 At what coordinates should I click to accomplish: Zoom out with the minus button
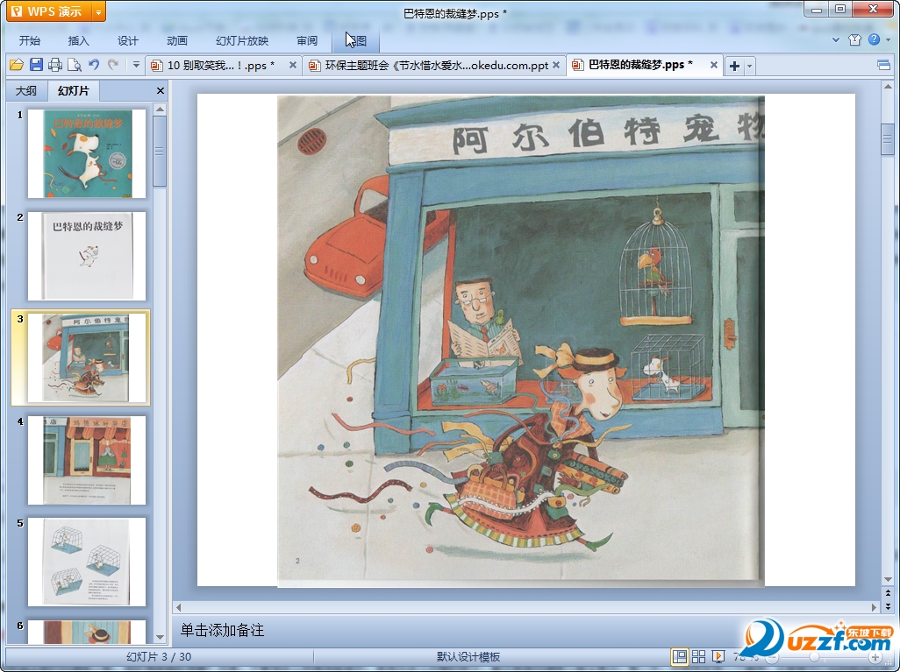[774, 657]
